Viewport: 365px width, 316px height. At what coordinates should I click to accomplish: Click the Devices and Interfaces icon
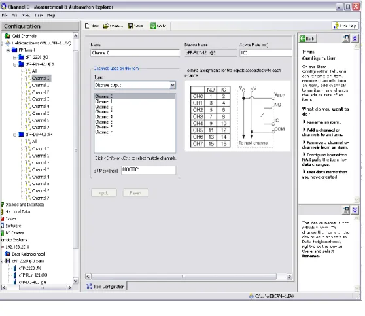3,205
